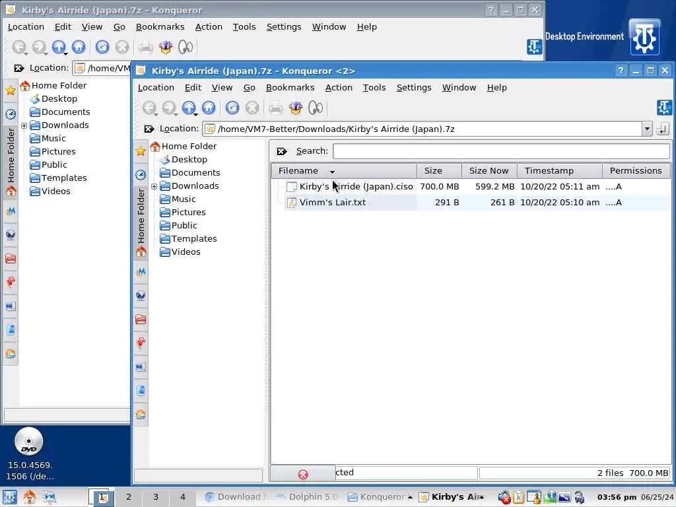
Task: Switch to Dolphin 5.0 taskbar entry
Action: 308,496
